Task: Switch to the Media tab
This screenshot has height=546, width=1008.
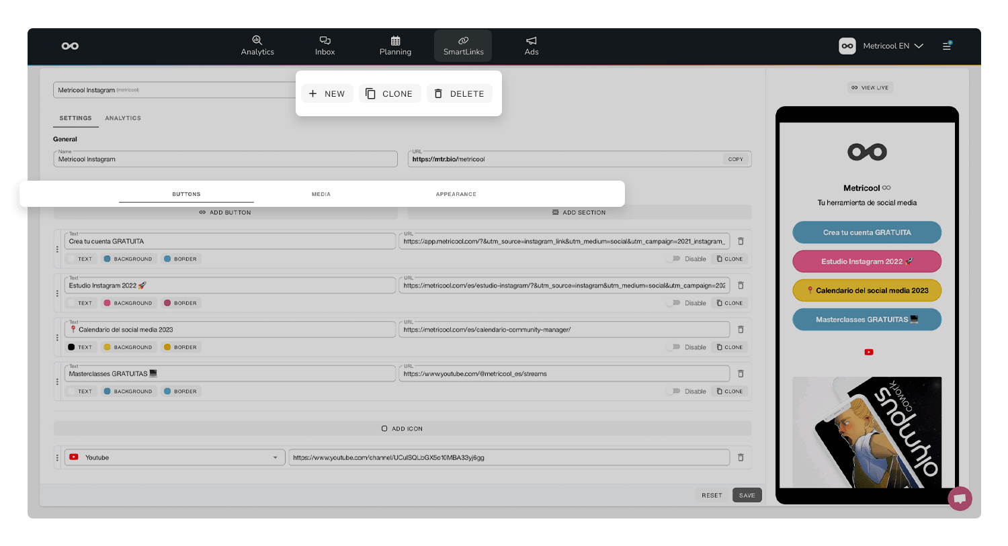Action: (x=321, y=194)
